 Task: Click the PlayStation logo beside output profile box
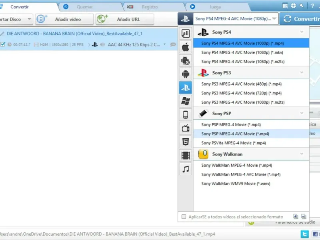[185, 19]
